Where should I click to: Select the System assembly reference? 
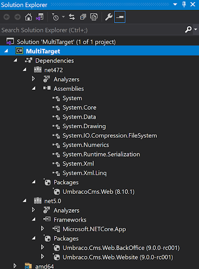pyautogui.click(x=72, y=98)
